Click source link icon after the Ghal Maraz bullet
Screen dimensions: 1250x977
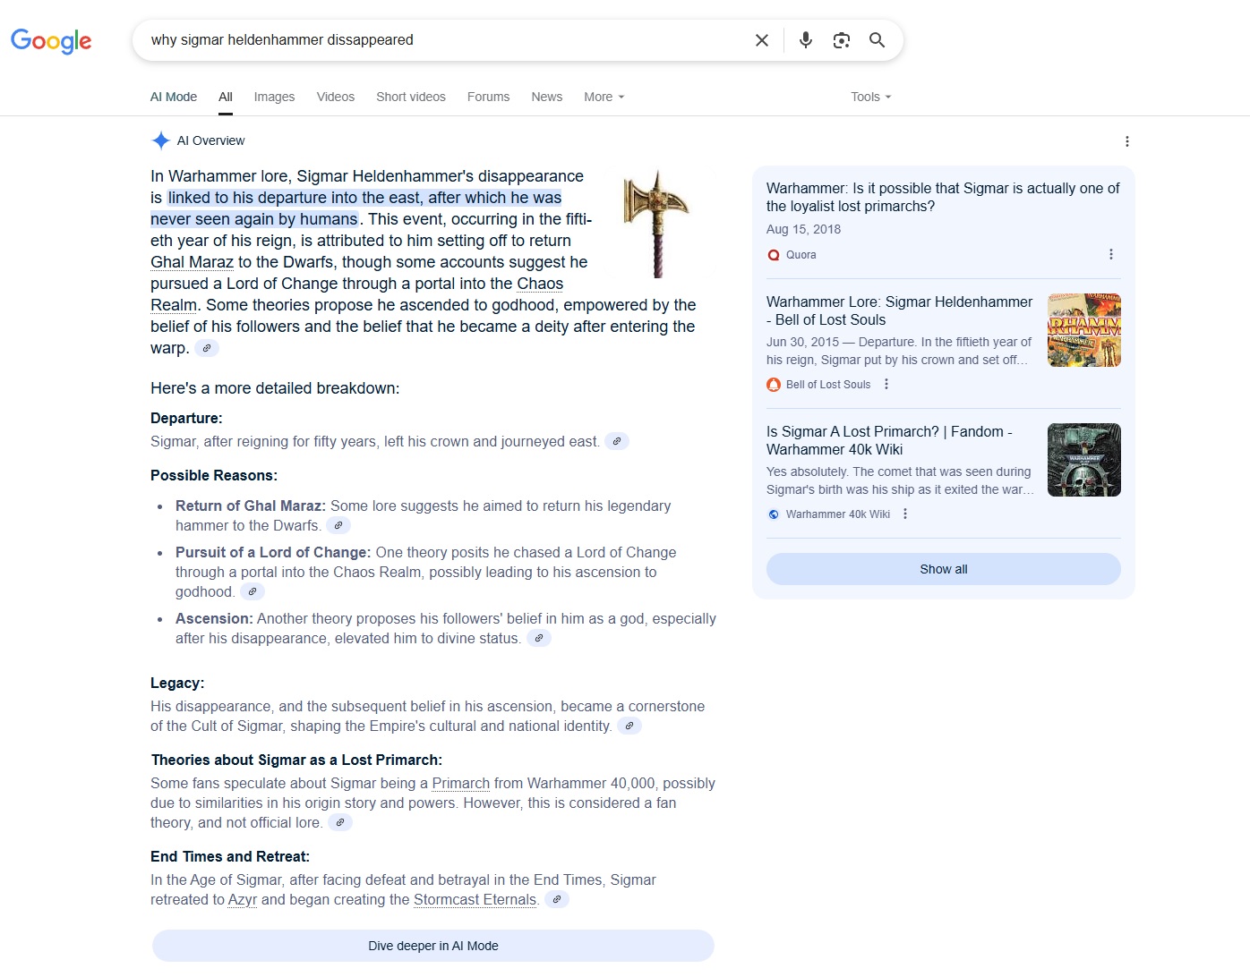pos(338,525)
